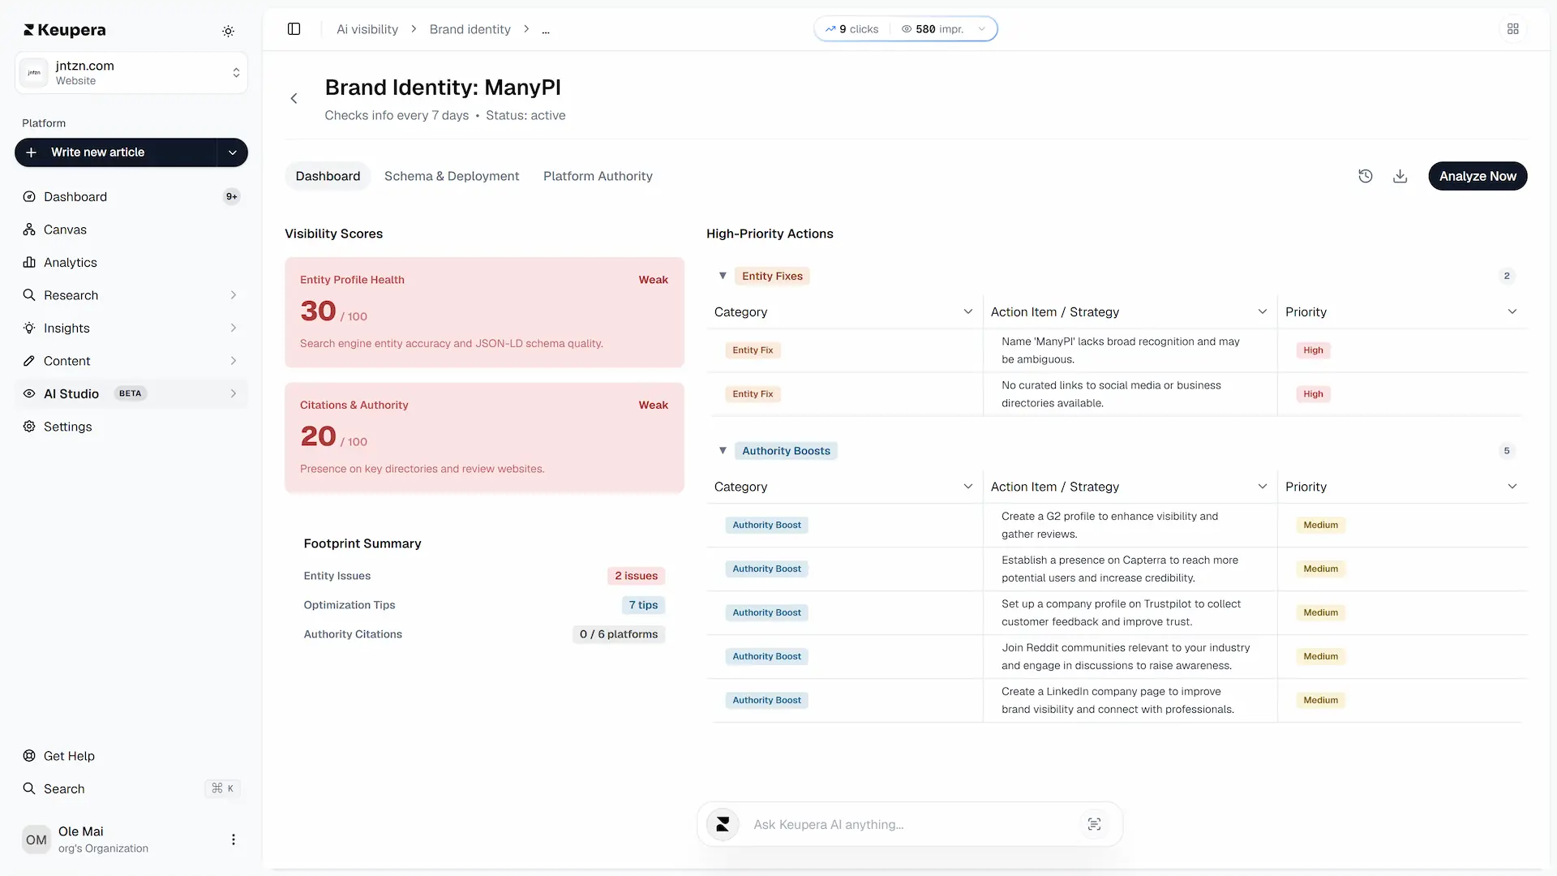Click the 2 issues badge

[636, 576]
